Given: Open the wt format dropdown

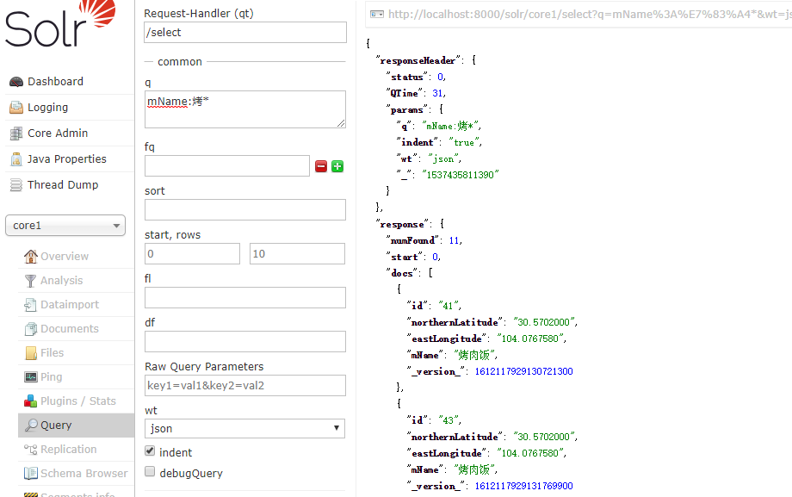Looking at the screenshot, I should [245, 428].
